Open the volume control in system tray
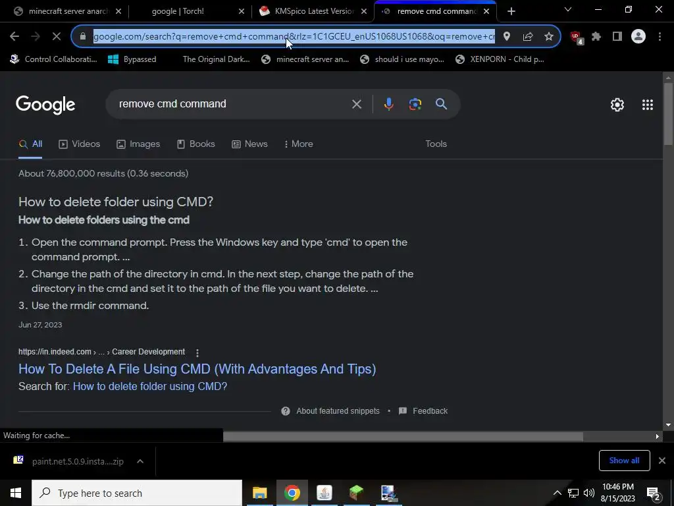 [x=589, y=493]
